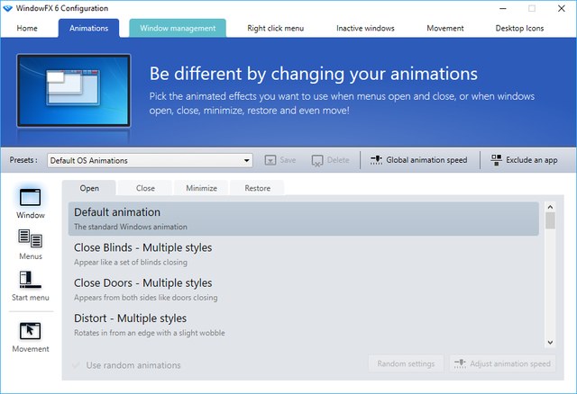
Task: Select the Animations tab
Action: pyautogui.click(x=88, y=28)
